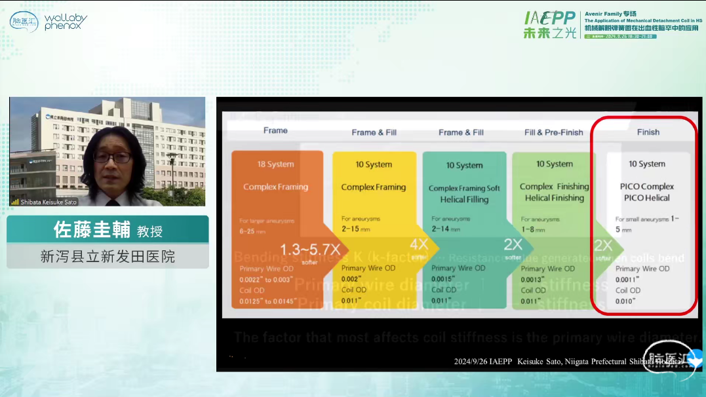Select 'Frame & Fill' header above the yellow card
Viewport: 706px width, 397px height.
(x=374, y=132)
